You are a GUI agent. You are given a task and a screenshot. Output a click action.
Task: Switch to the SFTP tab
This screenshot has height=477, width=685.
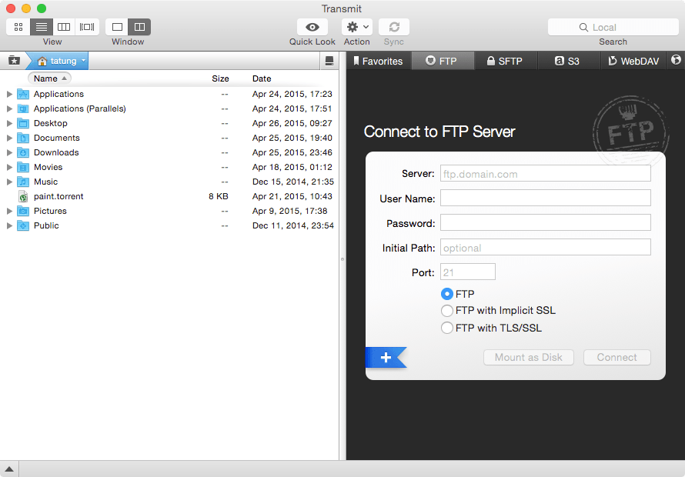click(506, 61)
